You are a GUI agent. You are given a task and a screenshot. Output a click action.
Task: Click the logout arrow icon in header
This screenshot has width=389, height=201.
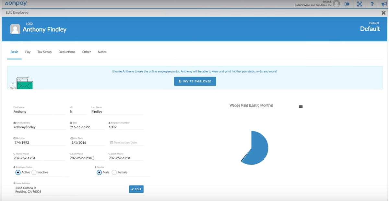pyautogui.click(x=347, y=4)
